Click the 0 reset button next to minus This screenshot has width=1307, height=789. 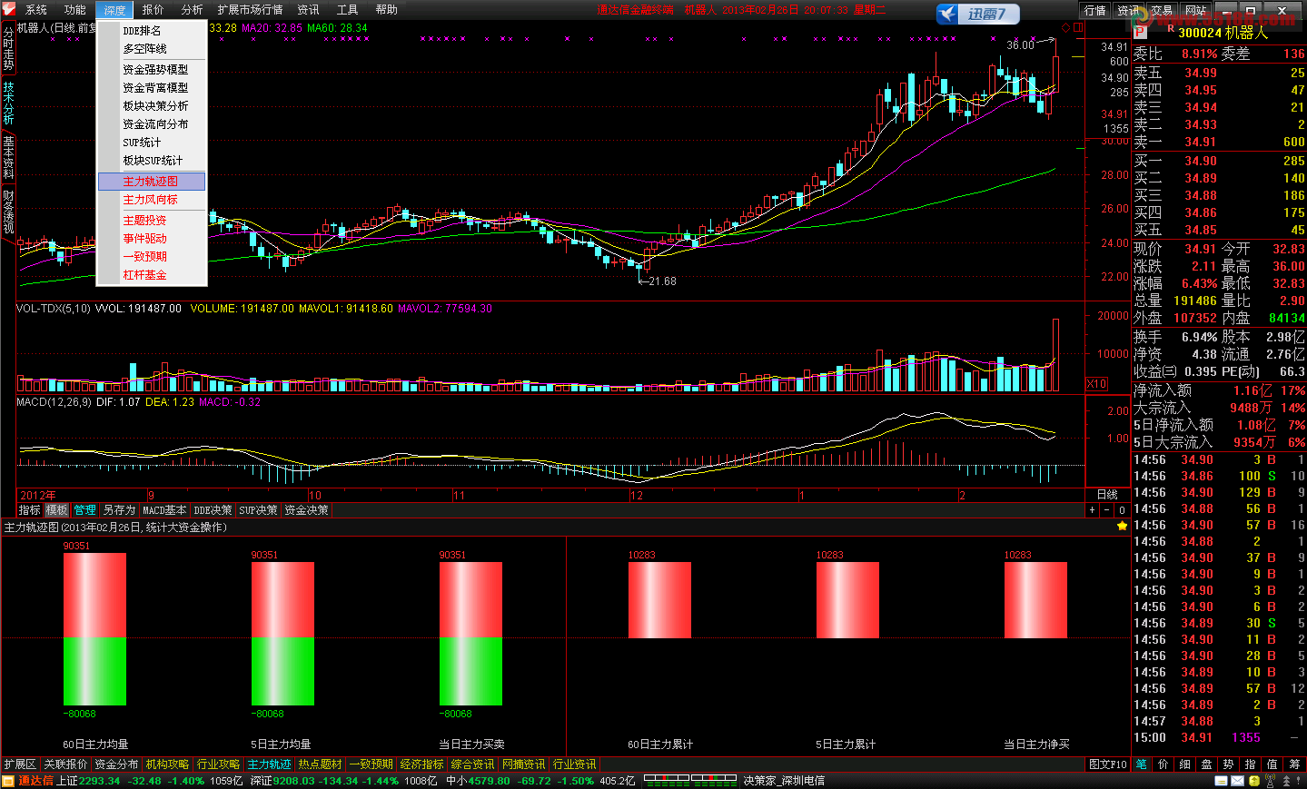tap(1122, 510)
